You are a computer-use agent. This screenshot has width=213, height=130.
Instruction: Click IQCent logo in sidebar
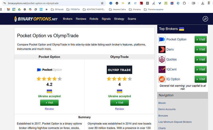click(162, 69)
